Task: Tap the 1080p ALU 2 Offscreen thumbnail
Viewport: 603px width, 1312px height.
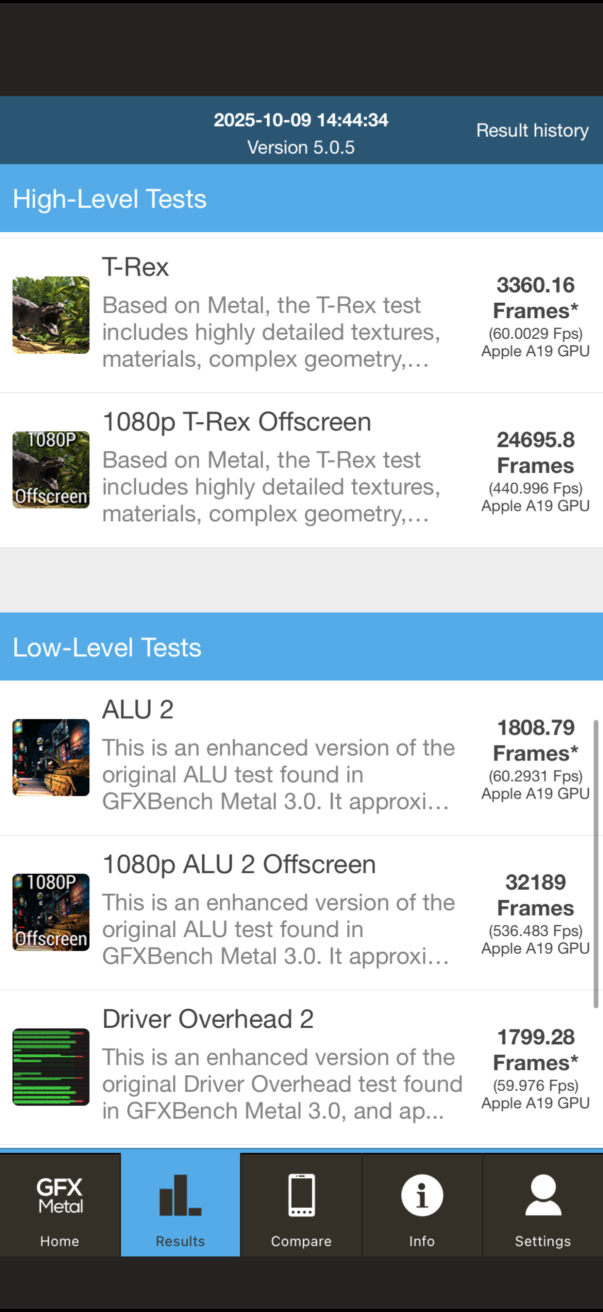Action: pos(51,912)
